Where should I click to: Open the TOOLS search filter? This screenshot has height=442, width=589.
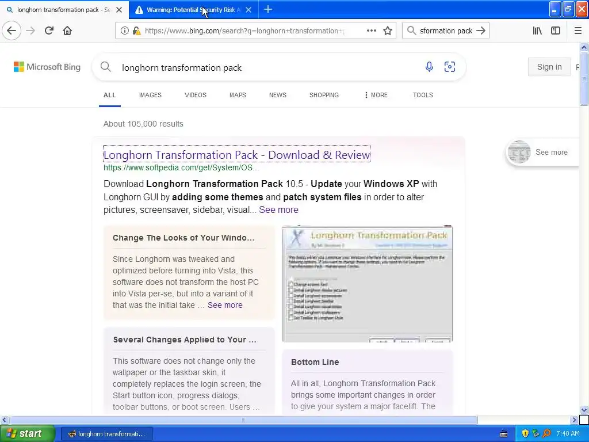[x=423, y=95]
